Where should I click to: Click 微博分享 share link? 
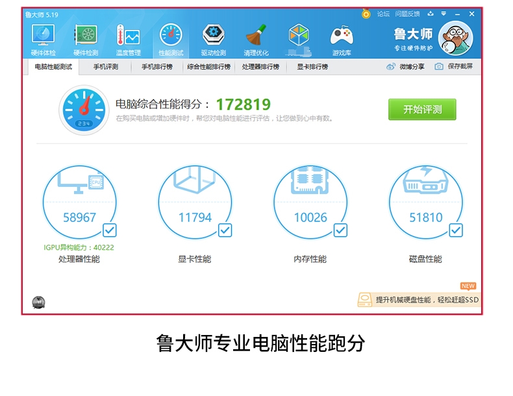(x=412, y=67)
